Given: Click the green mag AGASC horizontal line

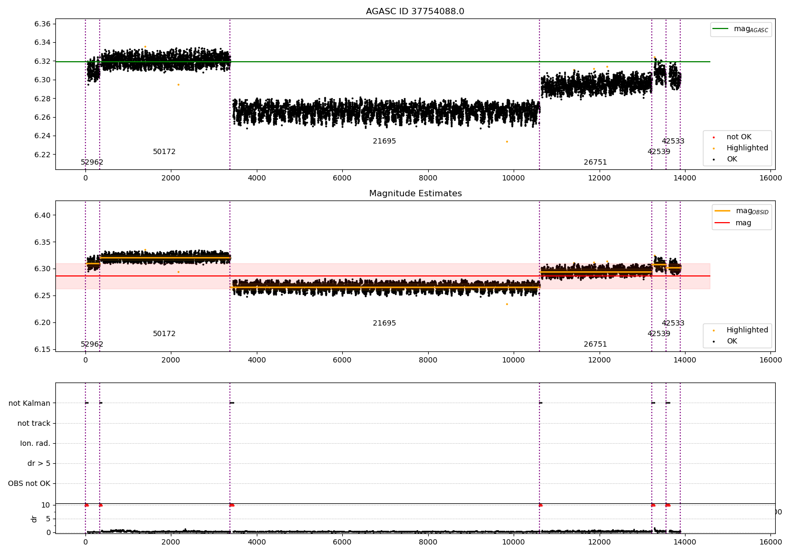Looking at the screenshot, I should 383,62.
